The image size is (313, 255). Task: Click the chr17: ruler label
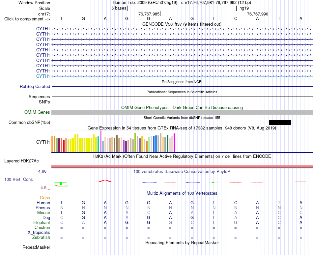[44, 14]
